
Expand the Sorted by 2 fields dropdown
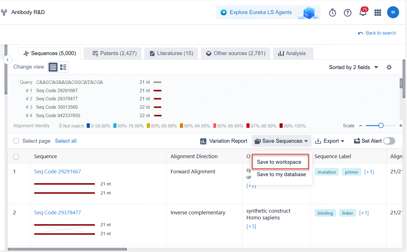point(353,67)
